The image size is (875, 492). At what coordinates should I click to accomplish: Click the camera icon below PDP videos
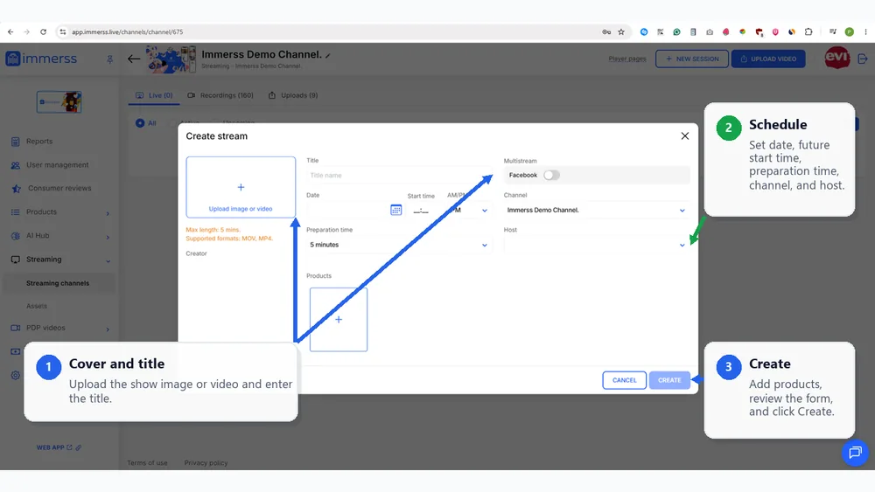point(16,351)
